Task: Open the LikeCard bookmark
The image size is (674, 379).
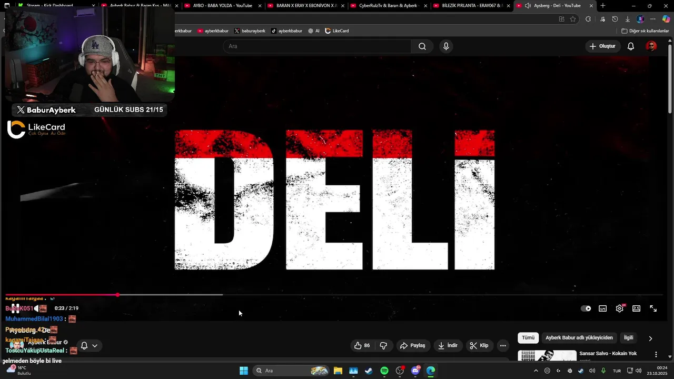Action: point(337,31)
